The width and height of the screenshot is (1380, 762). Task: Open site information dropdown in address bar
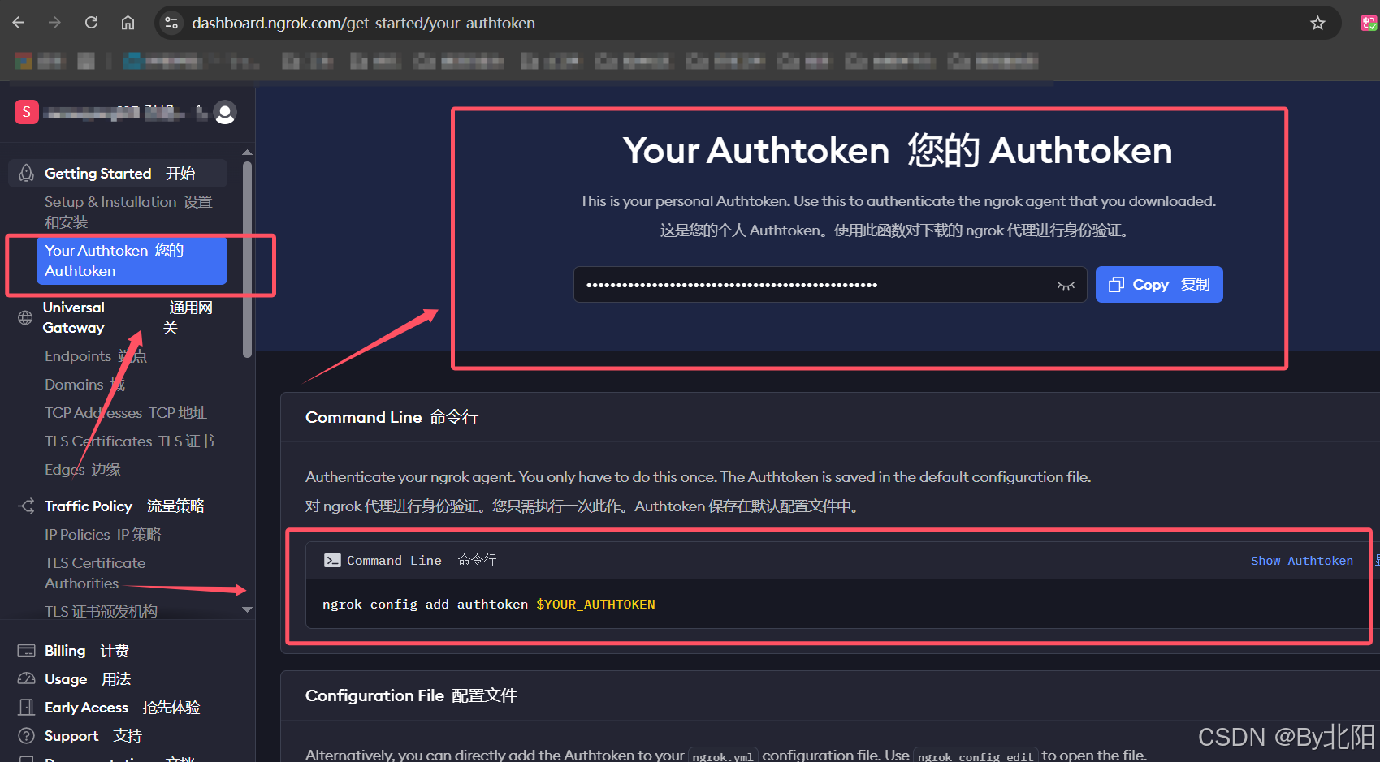point(171,22)
